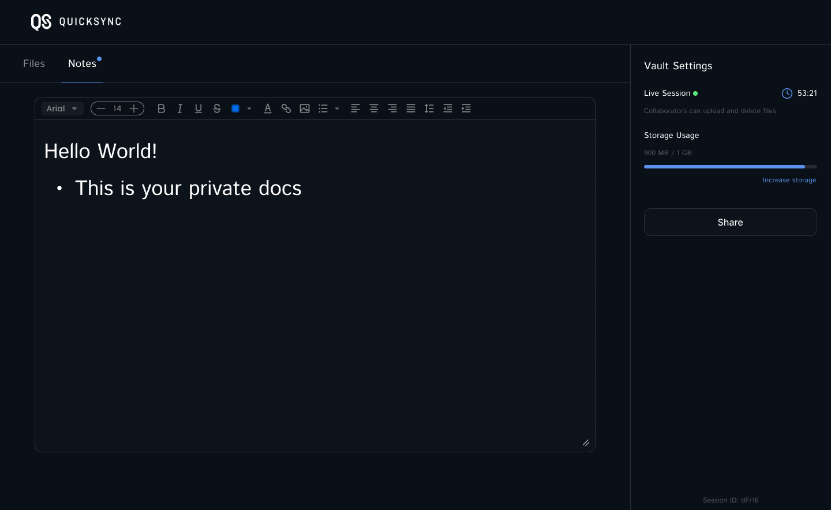
Task: Click the Share button
Action: (731, 222)
